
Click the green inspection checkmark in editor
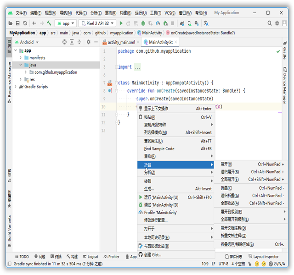(x=278, y=51)
